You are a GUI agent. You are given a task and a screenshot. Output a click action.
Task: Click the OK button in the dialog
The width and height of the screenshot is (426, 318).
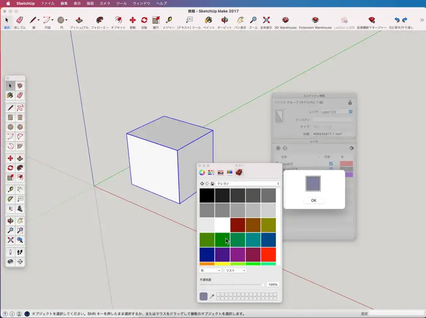[314, 200]
